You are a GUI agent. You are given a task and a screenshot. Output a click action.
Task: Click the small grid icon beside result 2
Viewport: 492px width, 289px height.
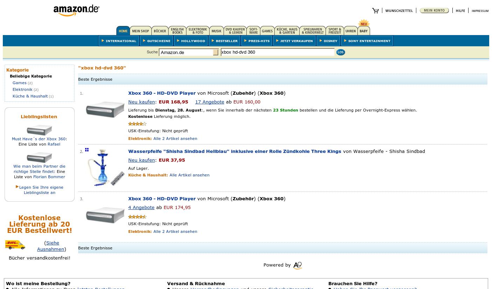point(87,150)
